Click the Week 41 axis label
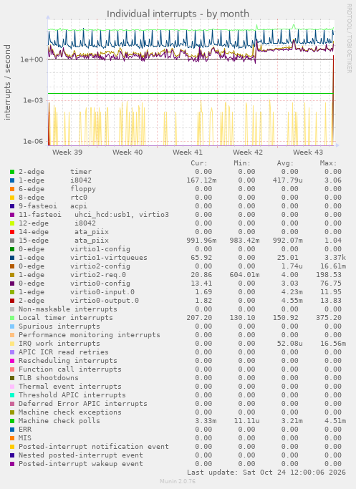 (x=188, y=152)
